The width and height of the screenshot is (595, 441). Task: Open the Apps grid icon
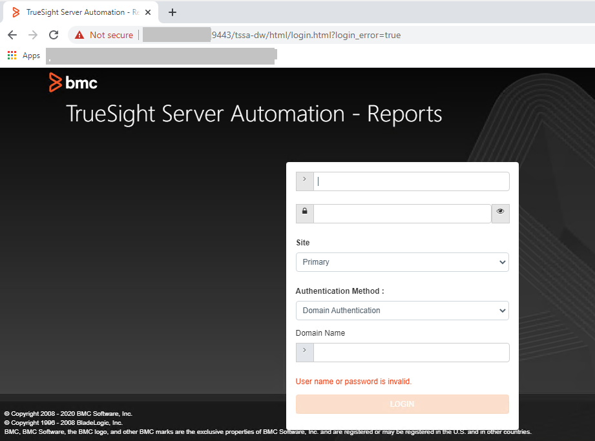point(11,55)
